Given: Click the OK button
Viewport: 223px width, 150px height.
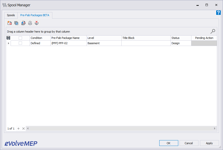Looking at the screenshot, I should coord(169,143).
